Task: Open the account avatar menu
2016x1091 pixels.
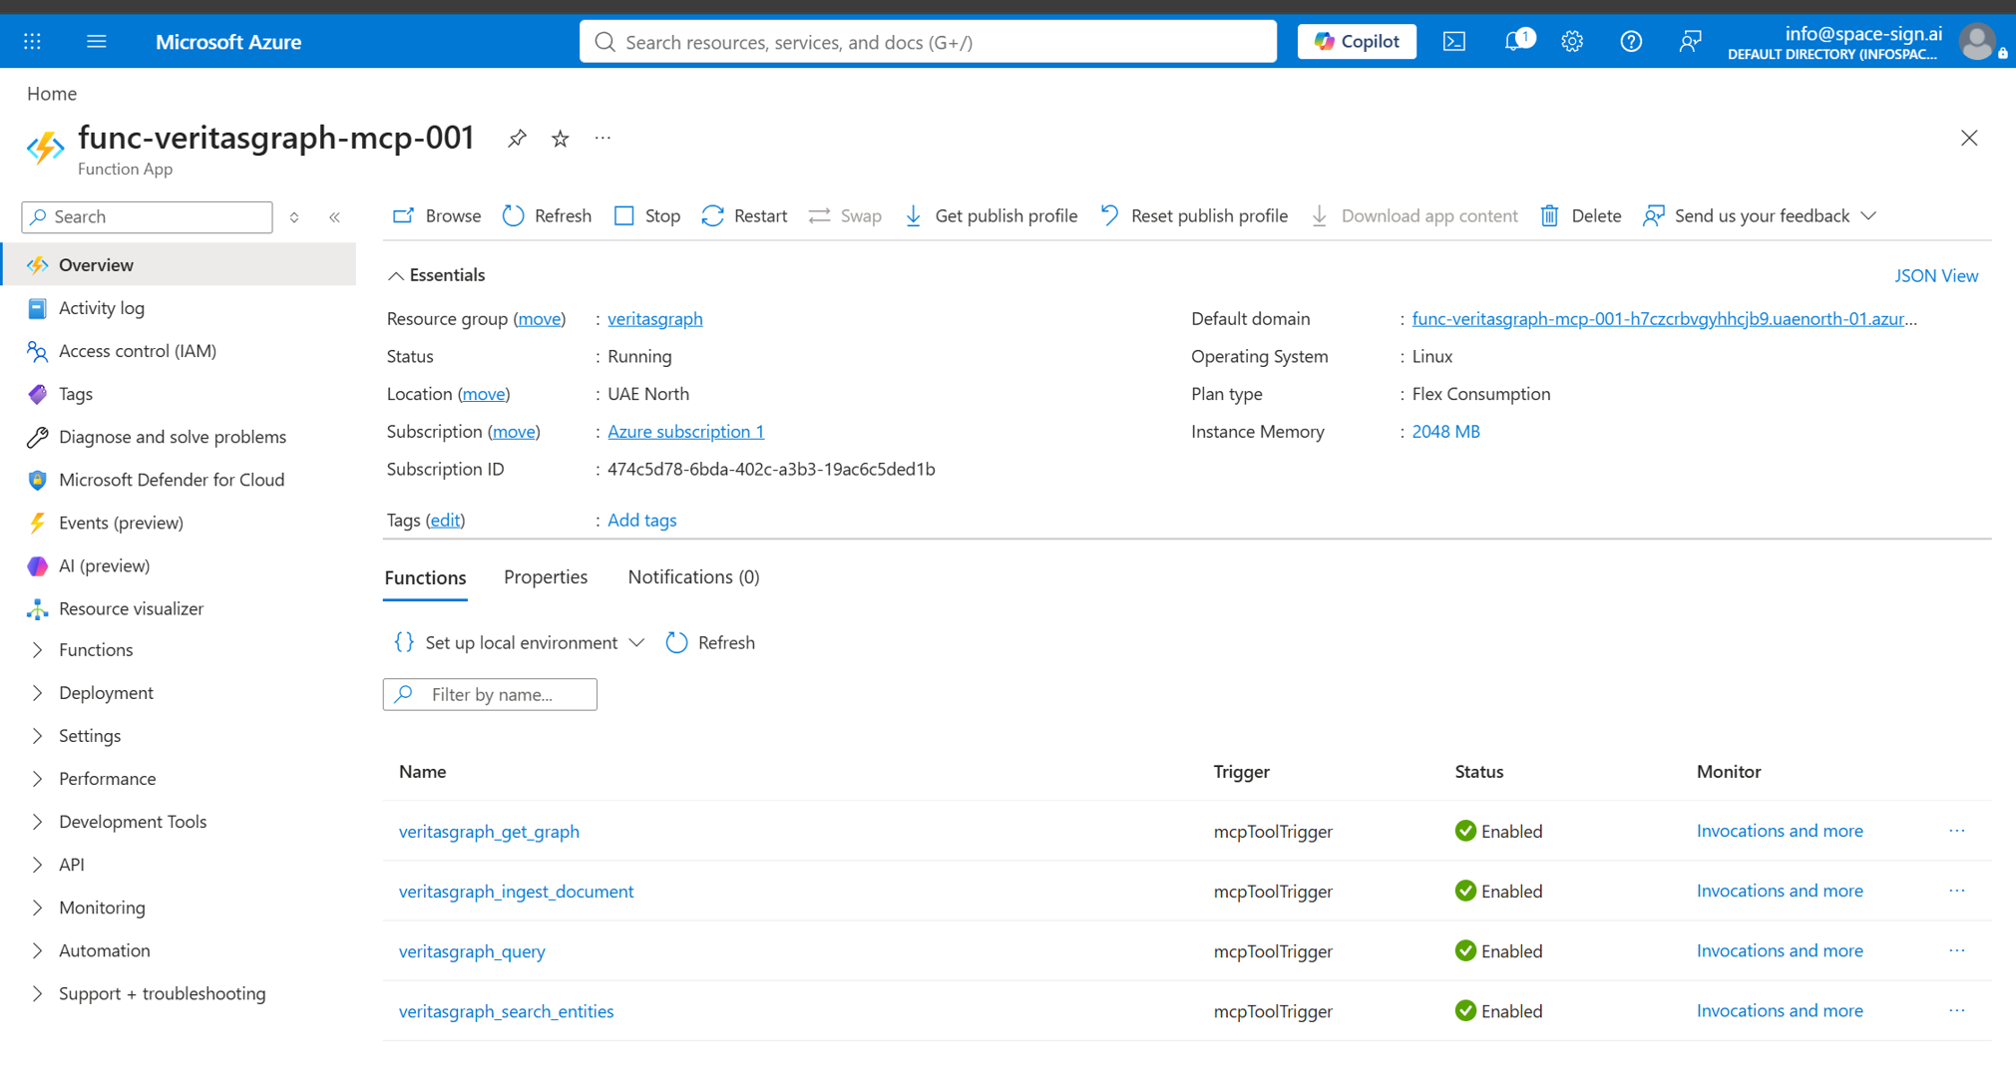Action: point(1977,41)
